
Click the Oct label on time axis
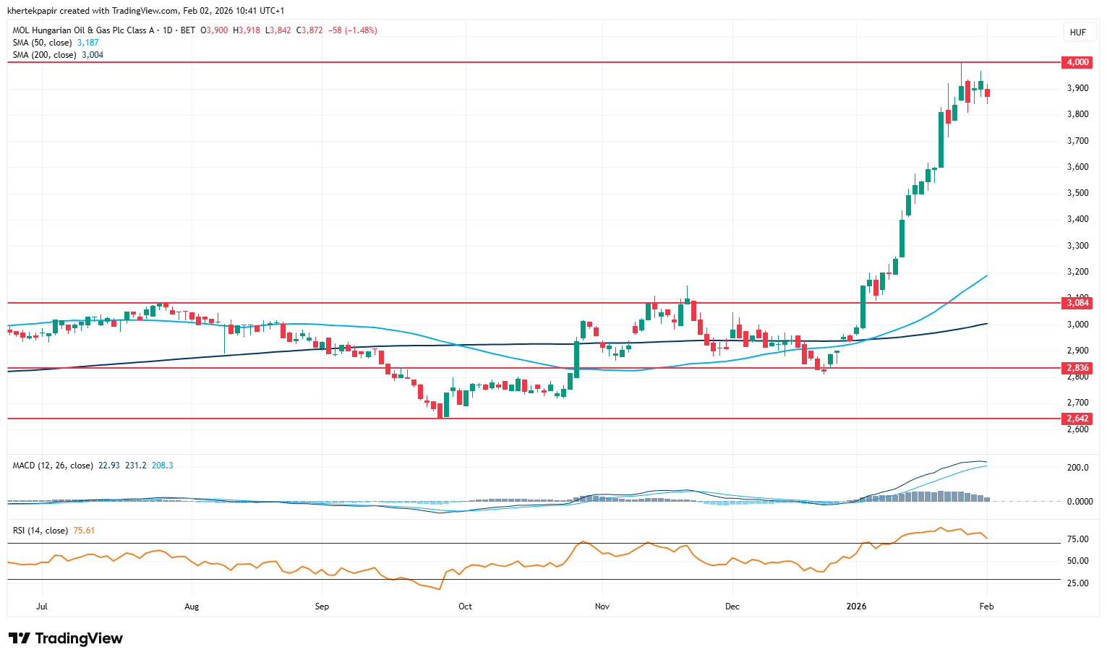click(x=465, y=607)
